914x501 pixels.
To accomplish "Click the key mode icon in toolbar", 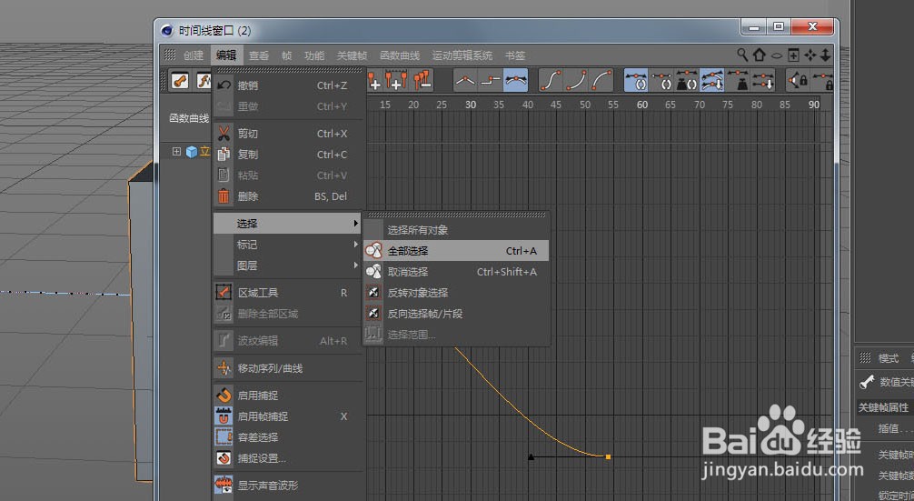I will tap(180, 81).
